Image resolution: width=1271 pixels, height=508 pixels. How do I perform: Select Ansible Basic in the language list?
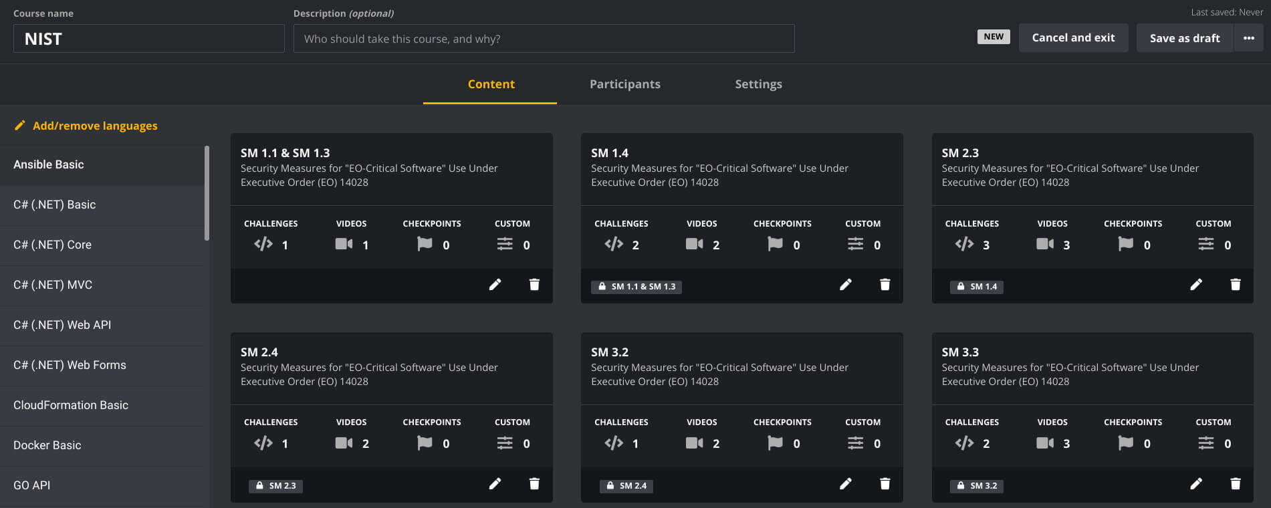point(49,164)
